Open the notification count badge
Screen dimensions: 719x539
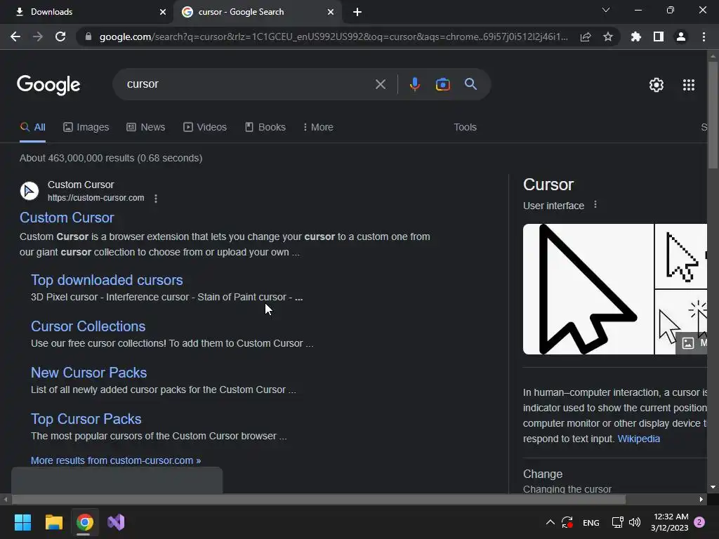699,522
